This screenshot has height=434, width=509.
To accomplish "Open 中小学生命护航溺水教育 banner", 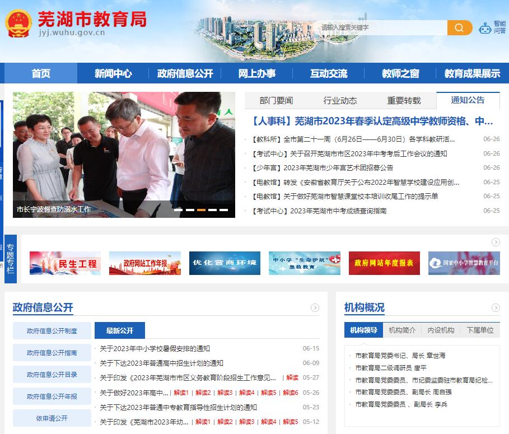I will [x=304, y=263].
